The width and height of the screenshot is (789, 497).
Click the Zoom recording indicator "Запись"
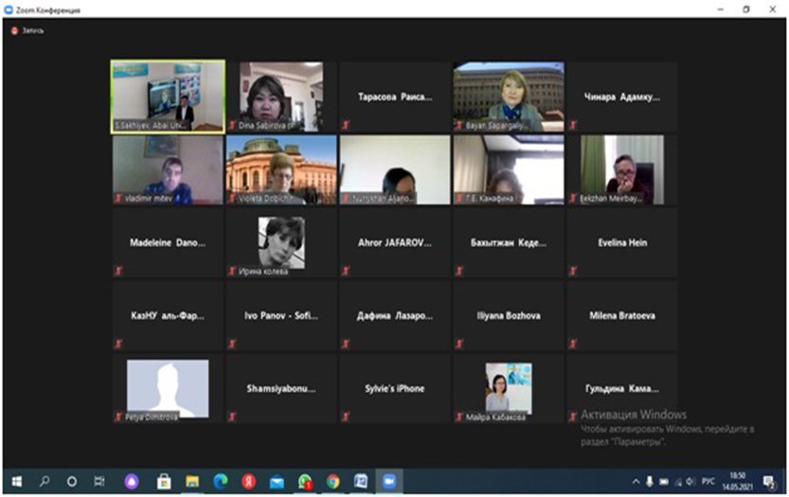(27, 30)
